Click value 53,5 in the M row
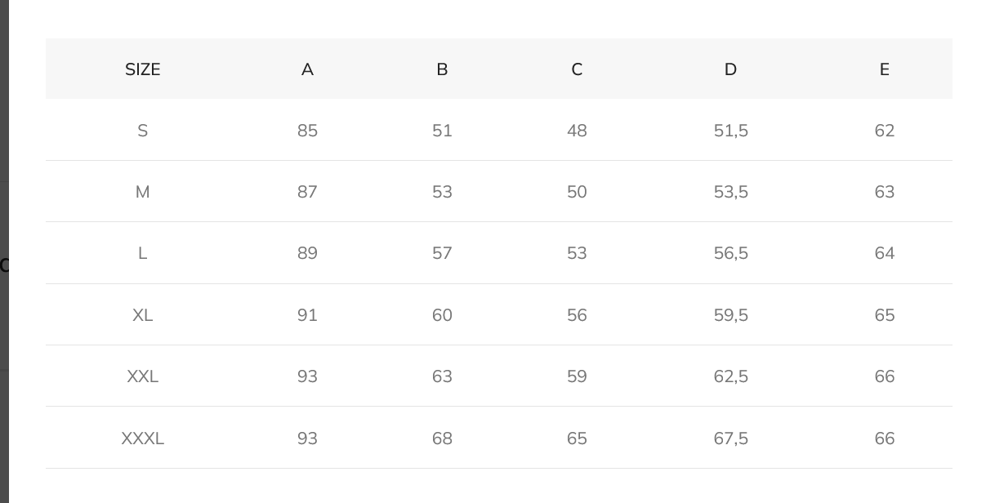 tap(730, 192)
